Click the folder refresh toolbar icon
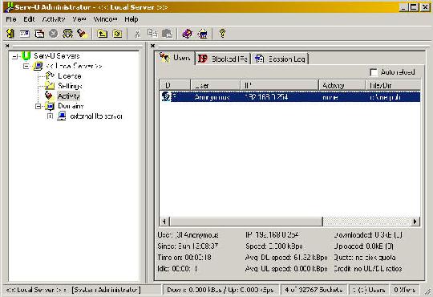This screenshot has height=297, width=433. 117,34
